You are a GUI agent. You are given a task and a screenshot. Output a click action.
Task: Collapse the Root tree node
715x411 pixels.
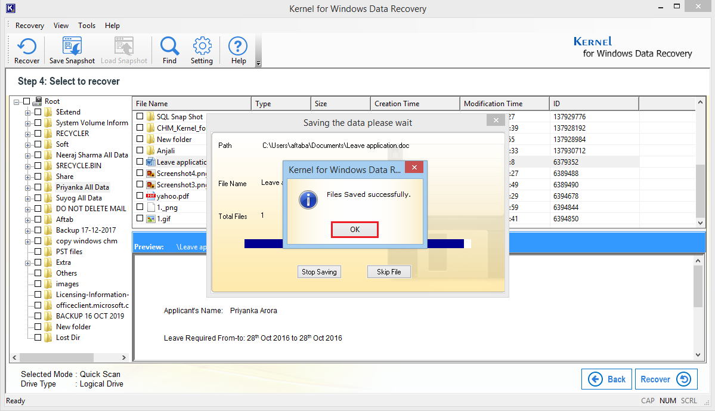click(x=17, y=102)
